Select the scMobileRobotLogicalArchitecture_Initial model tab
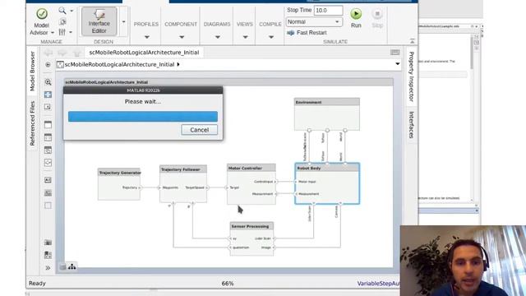This screenshot has height=296, width=526. [144, 53]
